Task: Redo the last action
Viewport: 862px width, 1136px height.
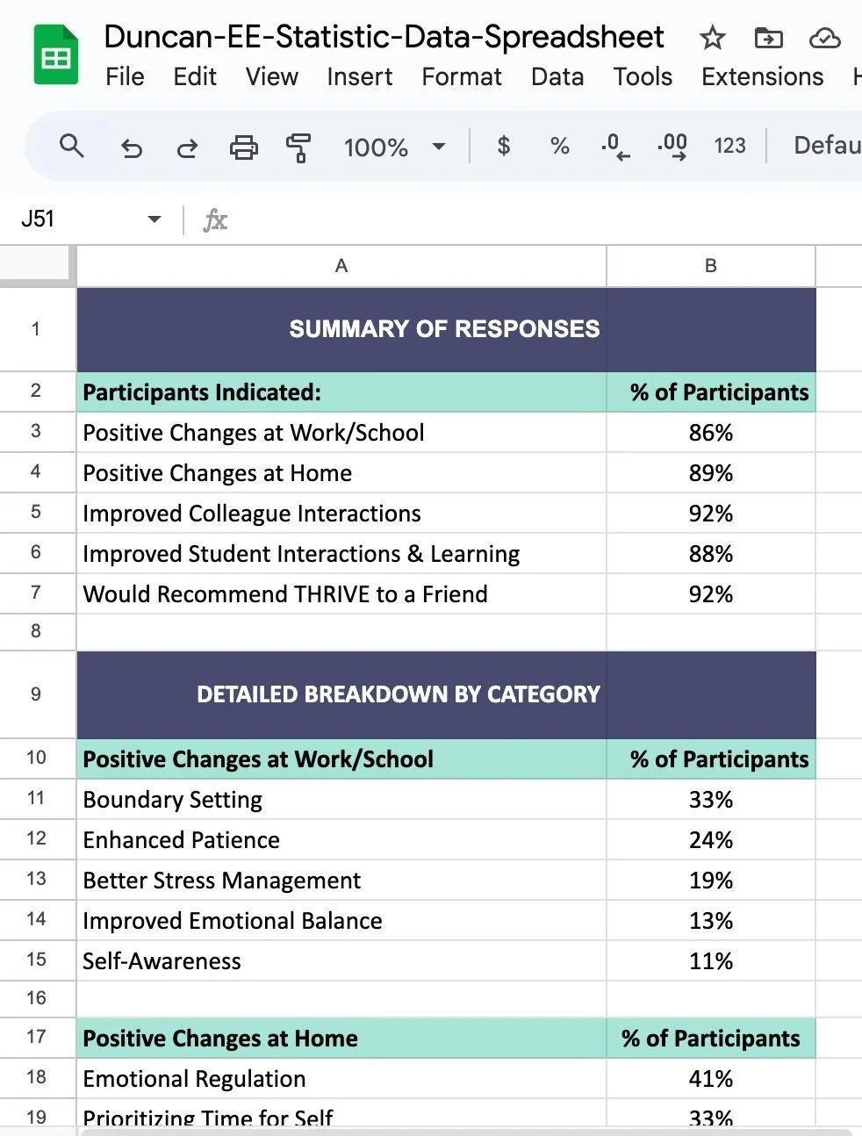Action: point(187,147)
